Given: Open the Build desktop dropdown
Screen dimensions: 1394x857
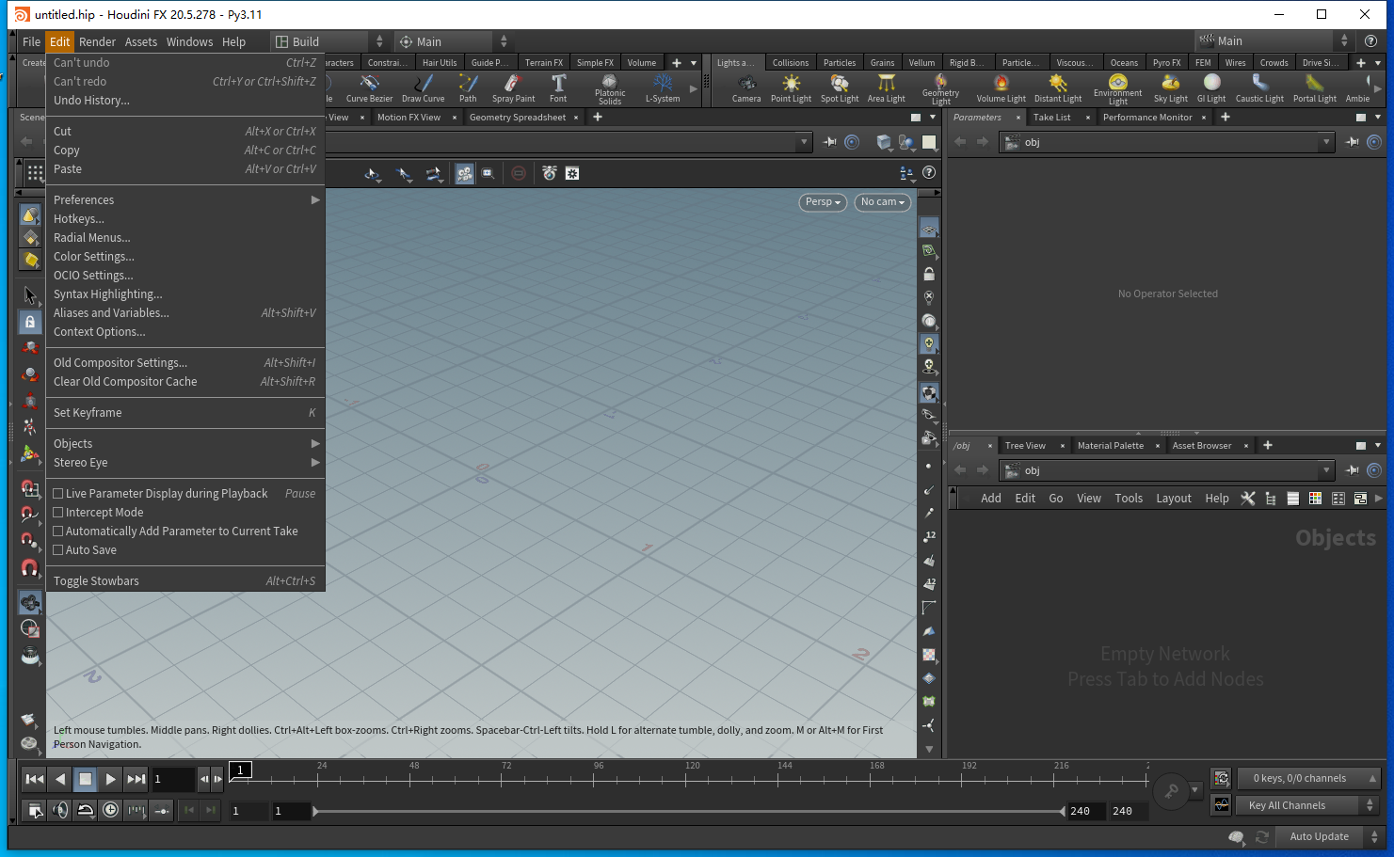Looking at the screenshot, I should [x=328, y=41].
